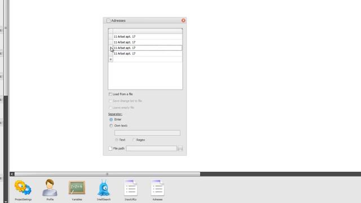Viewport: 361px width, 203px height.
Task: Enable the Load from a file checkbox
Action: click(x=110, y=94)
